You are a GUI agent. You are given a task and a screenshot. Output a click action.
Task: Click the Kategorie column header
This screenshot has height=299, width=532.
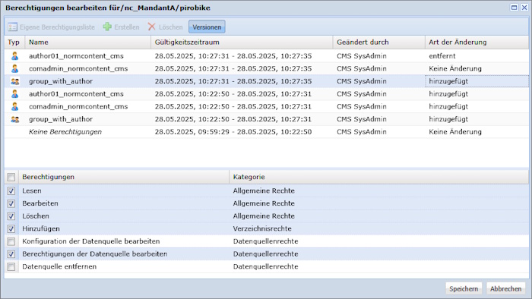click(x=379, y=177)
